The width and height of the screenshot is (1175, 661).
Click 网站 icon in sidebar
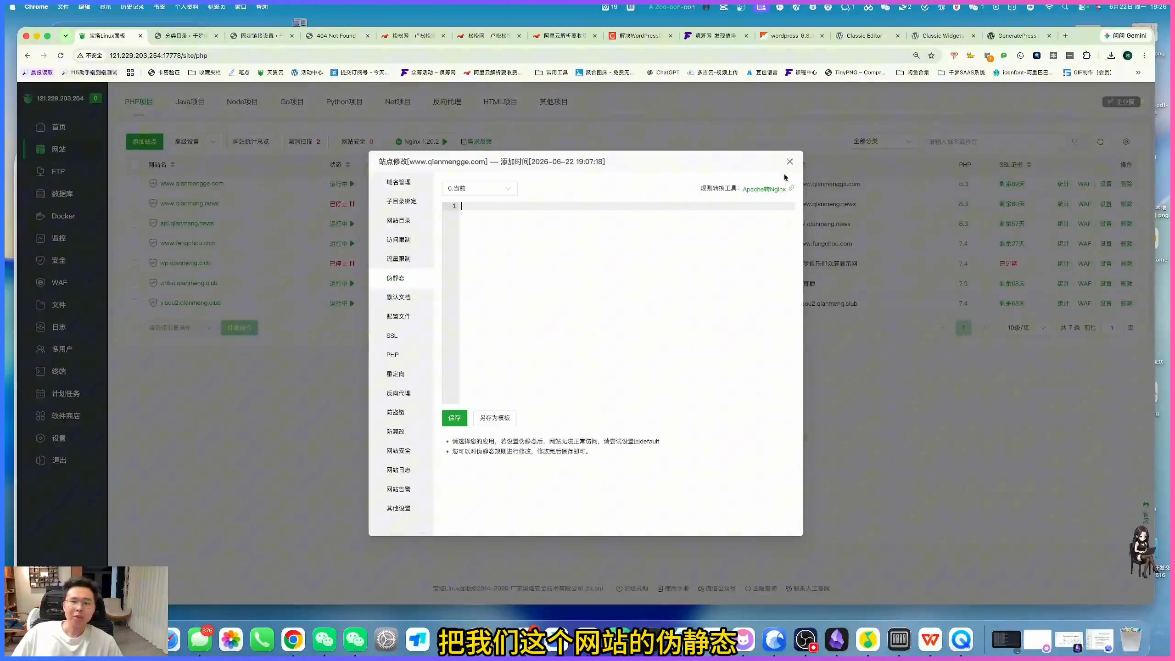40,149
